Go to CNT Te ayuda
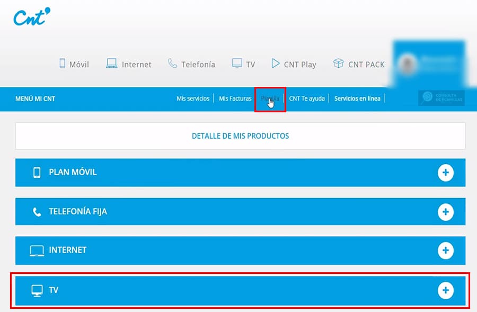477x312 pixels. (307, 99)
